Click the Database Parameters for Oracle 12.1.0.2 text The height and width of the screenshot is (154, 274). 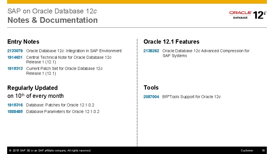tap(63, 112)
